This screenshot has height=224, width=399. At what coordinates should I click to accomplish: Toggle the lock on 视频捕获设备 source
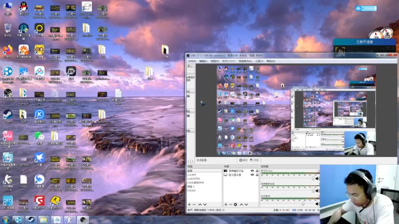pyautogui.click(x=257, y=171)
